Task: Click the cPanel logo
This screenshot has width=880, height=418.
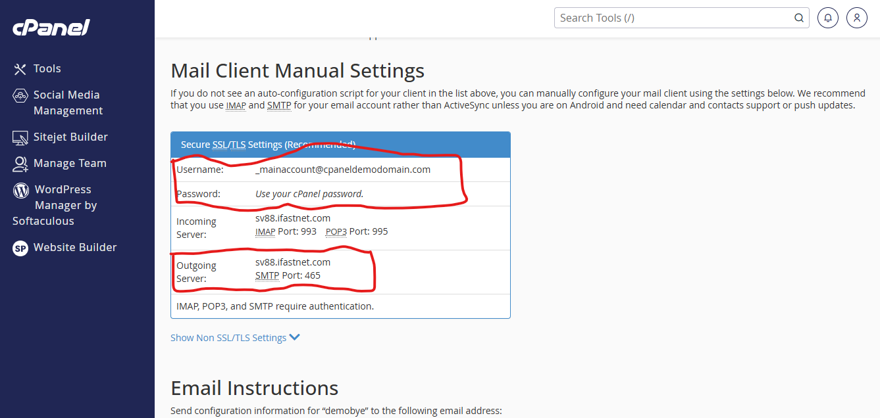Action: click(x=51, y=28)
